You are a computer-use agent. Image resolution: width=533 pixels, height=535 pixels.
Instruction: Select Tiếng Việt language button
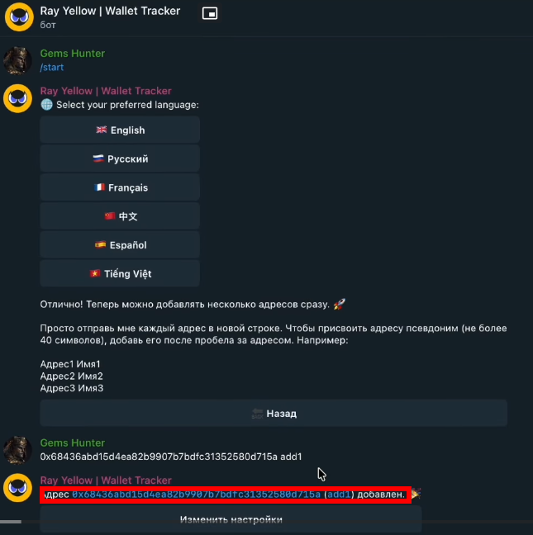pos(120,274)
